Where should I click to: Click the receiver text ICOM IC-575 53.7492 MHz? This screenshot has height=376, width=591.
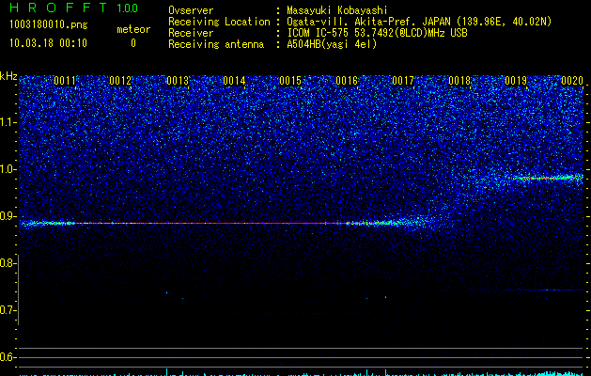coord(377,33)
